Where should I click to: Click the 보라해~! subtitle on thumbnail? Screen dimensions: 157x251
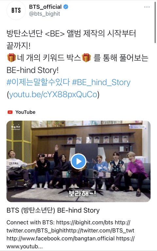tap(82, 194)
